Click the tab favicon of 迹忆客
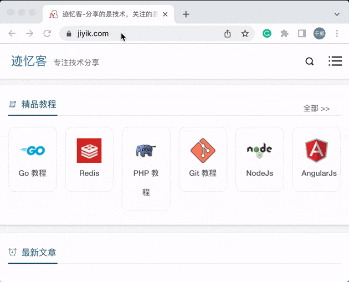 [x=54, y=14]
